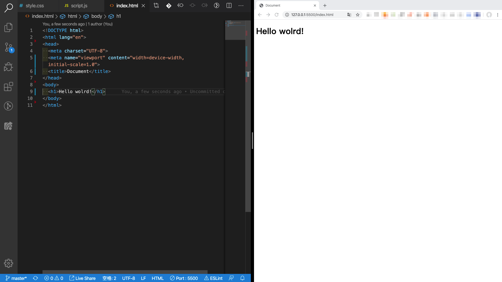Viewport: 502px width, 282px height.
Task: Open the body breadcrumb segment
Action: [x=97, y=16]
